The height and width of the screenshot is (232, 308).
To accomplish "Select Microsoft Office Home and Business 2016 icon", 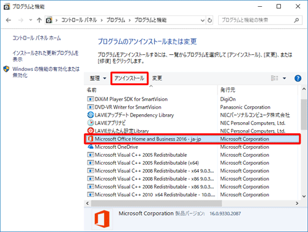I will [x=91, y=139].
